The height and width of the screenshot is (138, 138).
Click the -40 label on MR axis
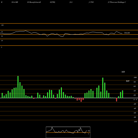pyautogui.click(x=135, y=108)
